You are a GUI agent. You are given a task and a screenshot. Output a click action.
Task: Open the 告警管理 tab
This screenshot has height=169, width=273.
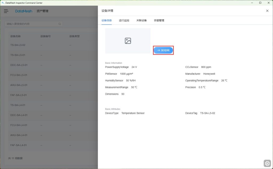[x=159, y=21]
